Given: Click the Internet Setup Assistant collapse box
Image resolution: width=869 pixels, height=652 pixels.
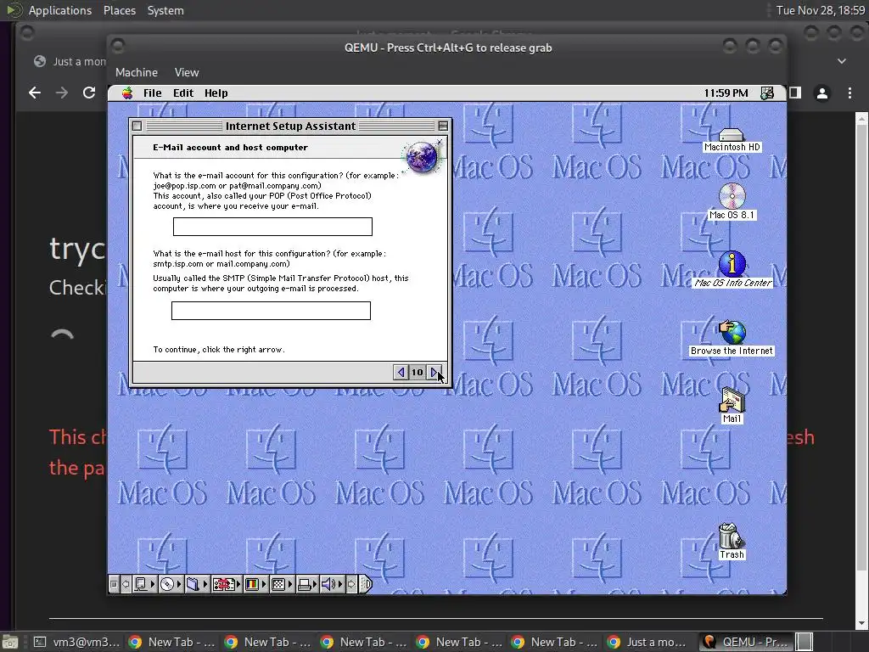Looking at the screenshot, I should (x=443, y=126).
